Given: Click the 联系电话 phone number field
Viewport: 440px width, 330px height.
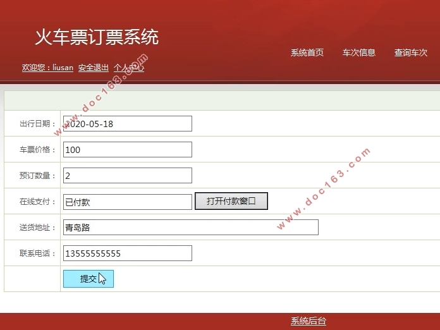Looking at the screenshot, I should [x=128, y=253].
